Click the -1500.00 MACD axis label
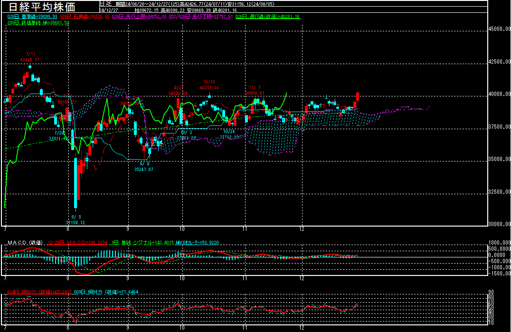 coord(499,274)
